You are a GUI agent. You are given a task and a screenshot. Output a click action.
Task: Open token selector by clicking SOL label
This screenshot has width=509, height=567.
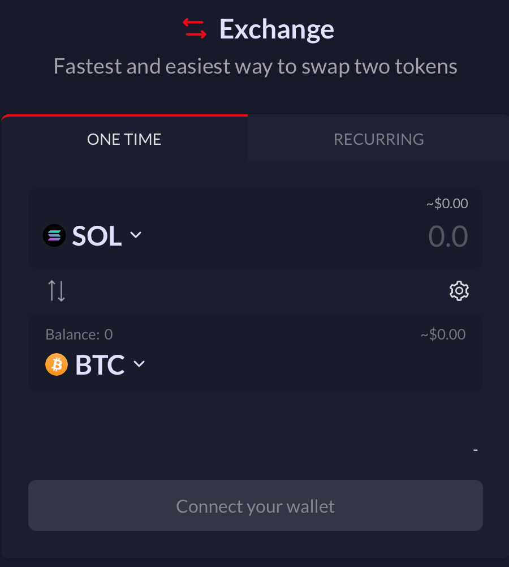coord(97,236)
